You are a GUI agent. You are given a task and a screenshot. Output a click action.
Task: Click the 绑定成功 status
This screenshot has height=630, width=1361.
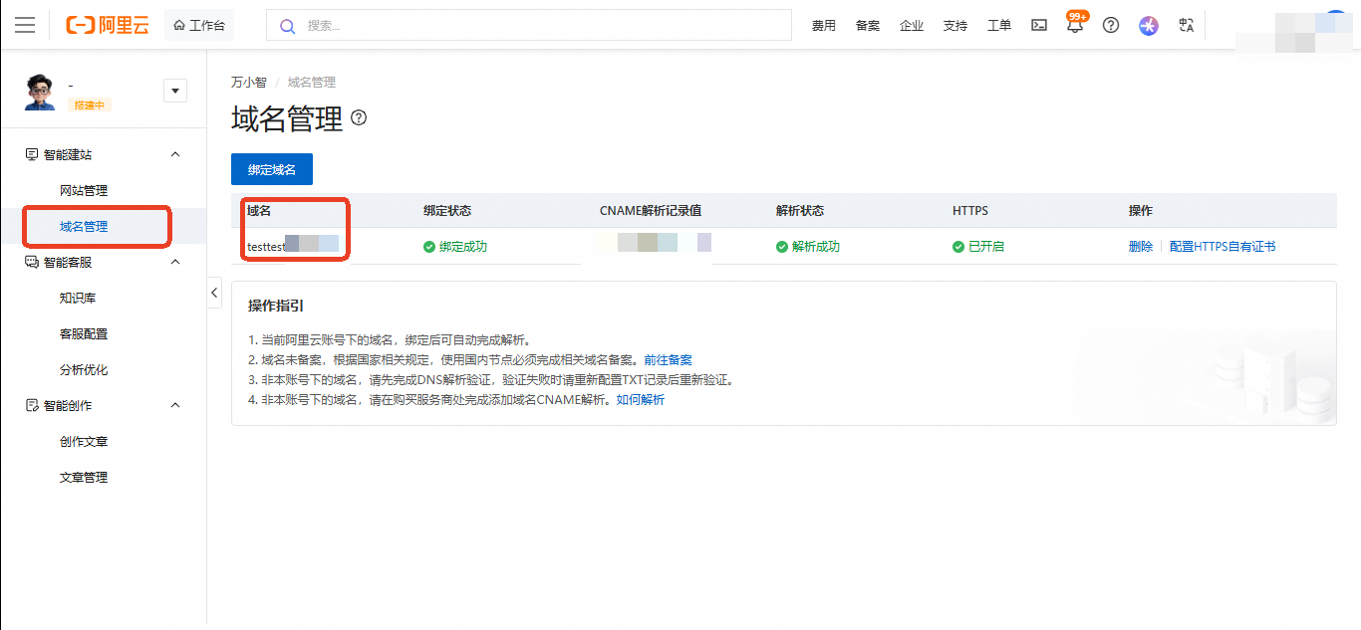463,247
